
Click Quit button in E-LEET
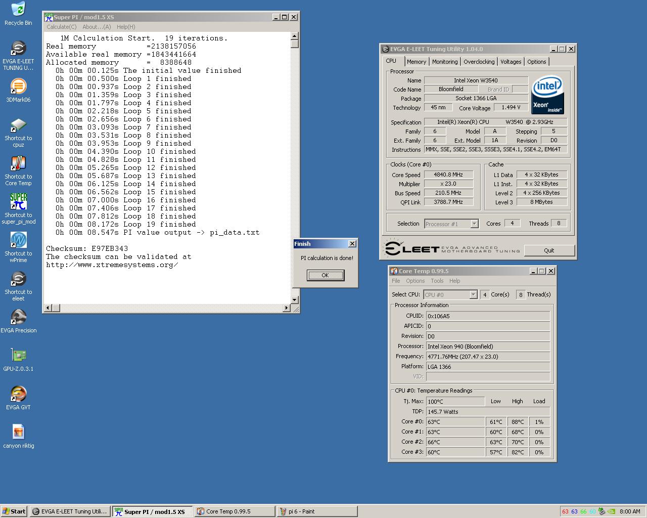549,250
